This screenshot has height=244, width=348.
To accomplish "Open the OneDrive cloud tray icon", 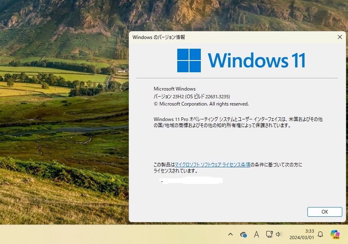I will pyautogui.click(x=243, y=235).
